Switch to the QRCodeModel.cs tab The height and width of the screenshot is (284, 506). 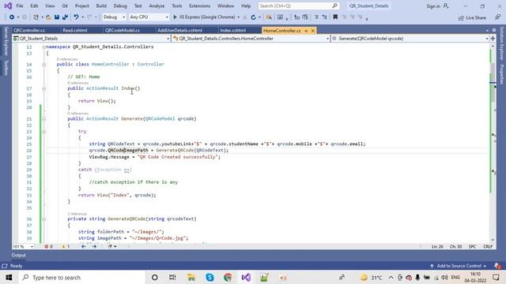[122, 30]
